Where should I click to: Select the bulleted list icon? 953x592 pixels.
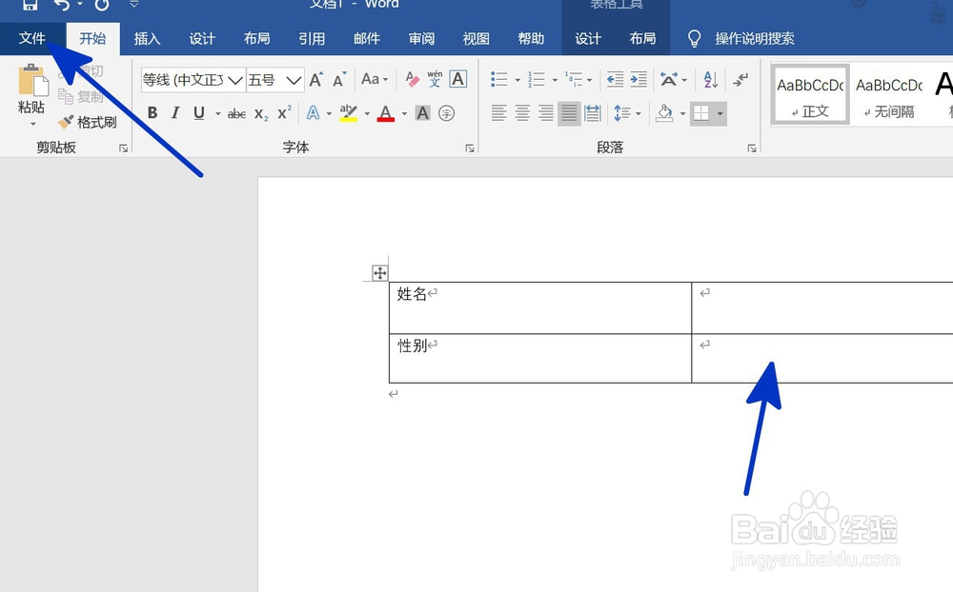click(498, 78)
